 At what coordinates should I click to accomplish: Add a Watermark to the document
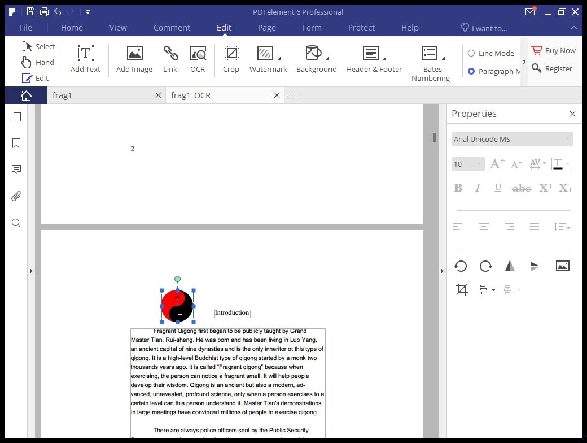[x=268, y=58]
